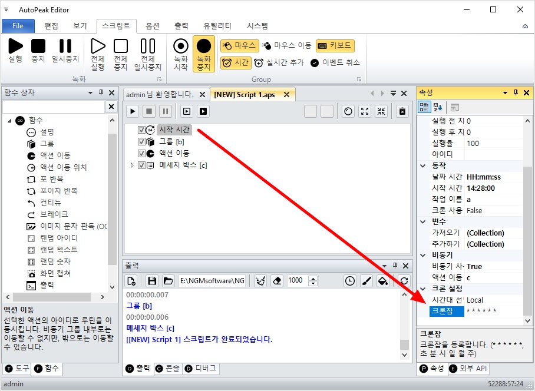This screenshot has width=535, height=391.
Task: Toggle 이벤트 취소 option
Action: 335,63
